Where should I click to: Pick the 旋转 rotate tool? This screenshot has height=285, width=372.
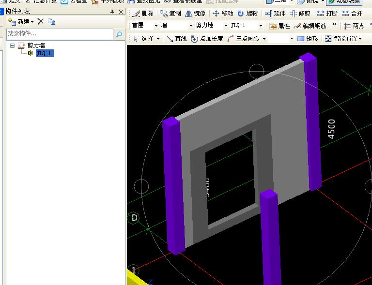click(248, 14)
